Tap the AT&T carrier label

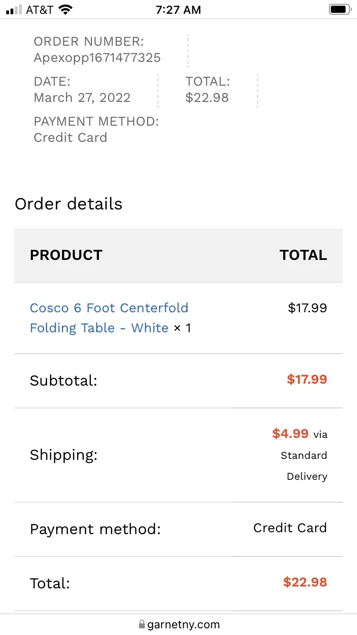(x=40, y=10)
